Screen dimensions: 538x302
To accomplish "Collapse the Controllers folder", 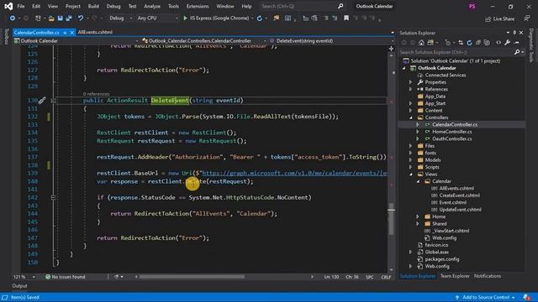I will [x=411, y=117].
